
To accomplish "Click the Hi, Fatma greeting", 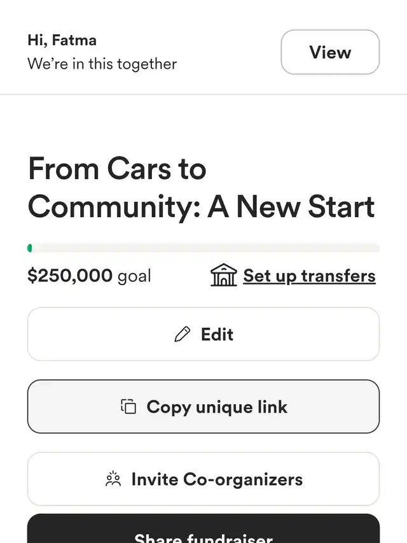I will (x=62, y=40).
